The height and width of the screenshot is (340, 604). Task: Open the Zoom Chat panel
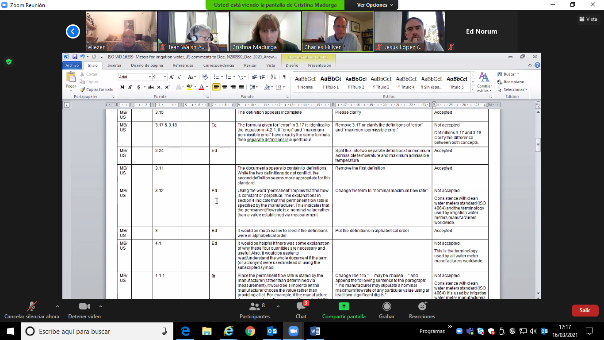point(301,307)
